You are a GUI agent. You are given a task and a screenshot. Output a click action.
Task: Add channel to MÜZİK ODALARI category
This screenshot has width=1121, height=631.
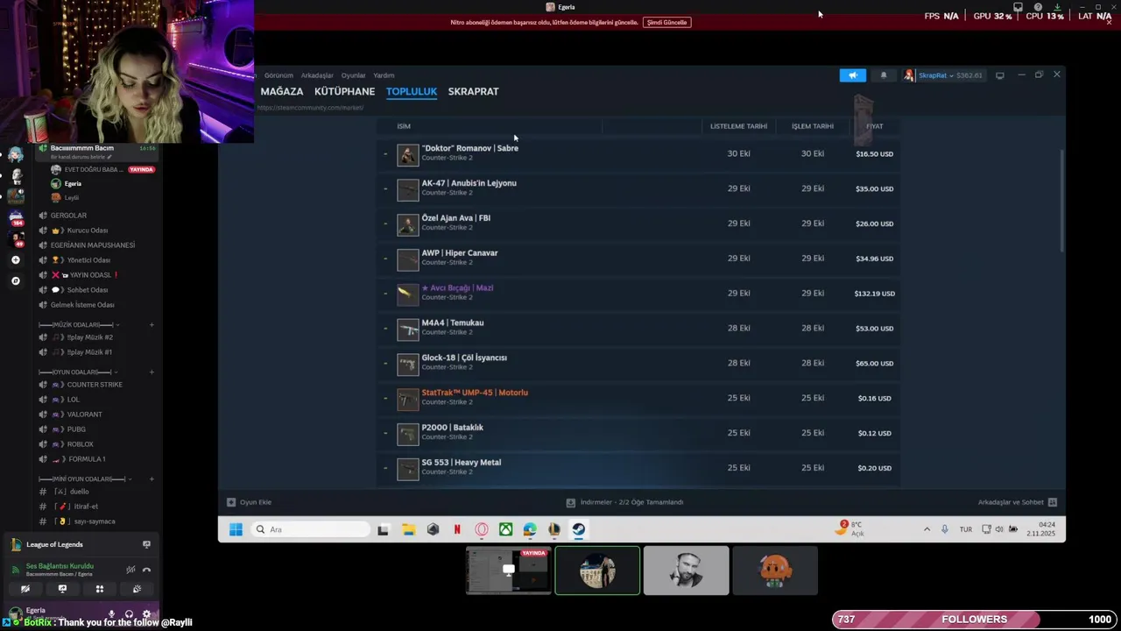click(152, 325)
